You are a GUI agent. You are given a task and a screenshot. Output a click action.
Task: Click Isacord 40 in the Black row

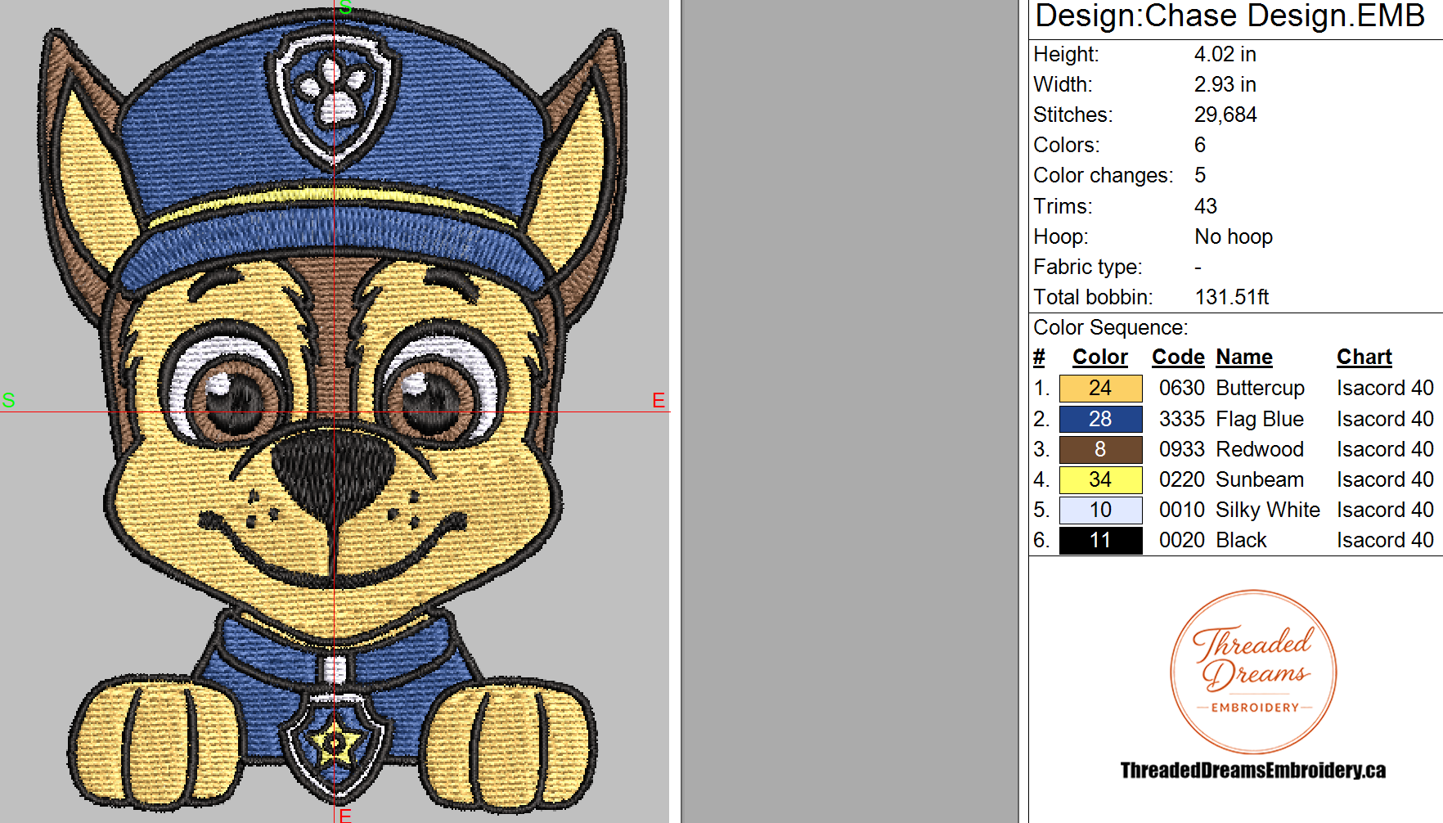(1385, 540)
